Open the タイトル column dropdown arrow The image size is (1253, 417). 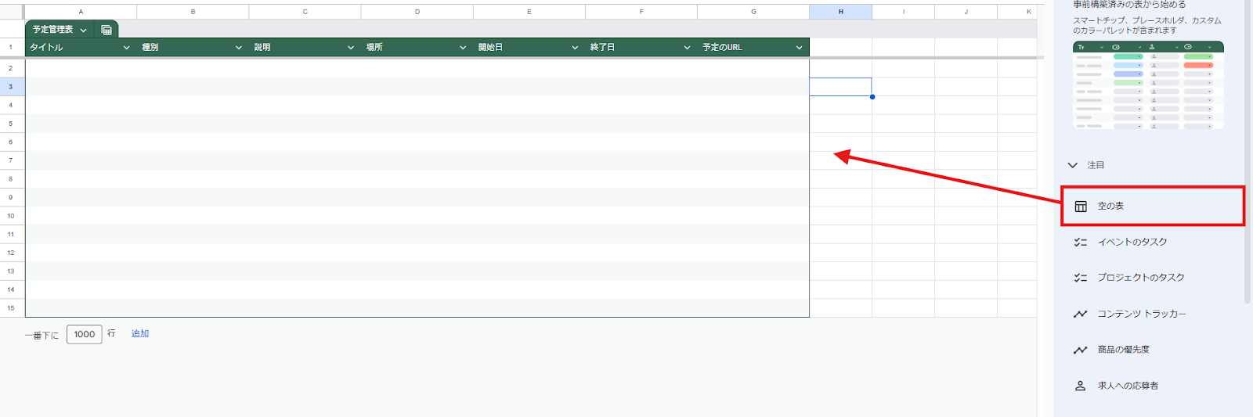126,48
